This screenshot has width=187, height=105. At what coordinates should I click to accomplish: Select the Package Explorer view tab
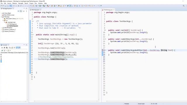click(7, 8)
